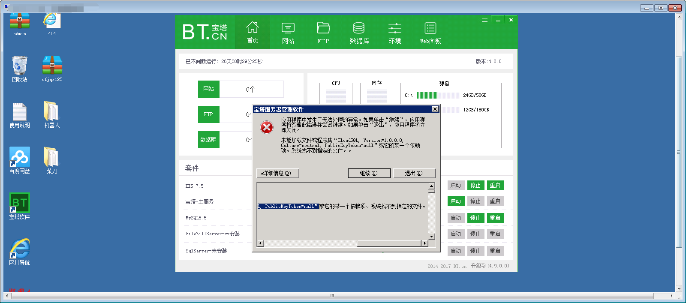Restart the 宝塔-主服务 service
The width and height of the screenshot is (686, 303).
495,201
